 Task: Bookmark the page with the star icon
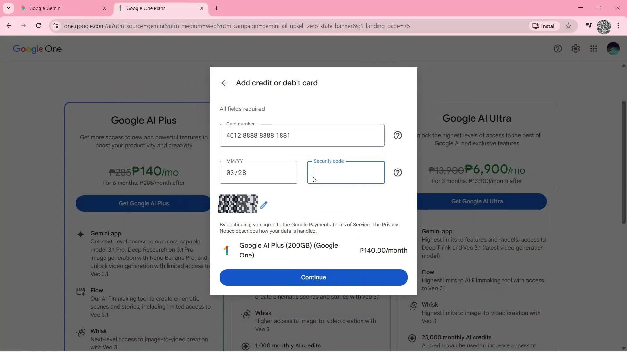pyautogui.click(x=569, y=26)
